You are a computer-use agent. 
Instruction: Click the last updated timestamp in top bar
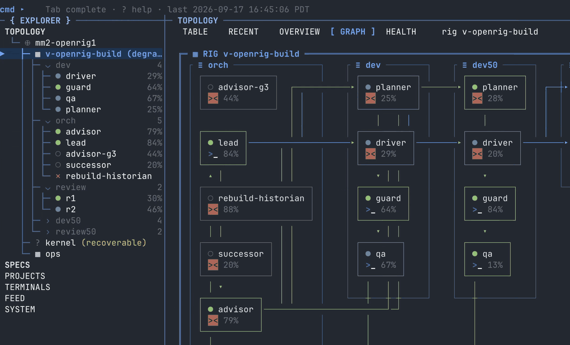point(237,10)
